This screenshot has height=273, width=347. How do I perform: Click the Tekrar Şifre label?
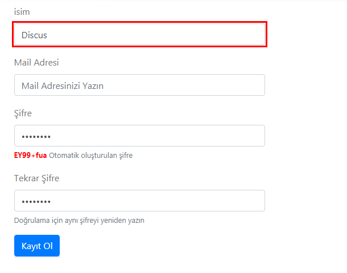37,178
